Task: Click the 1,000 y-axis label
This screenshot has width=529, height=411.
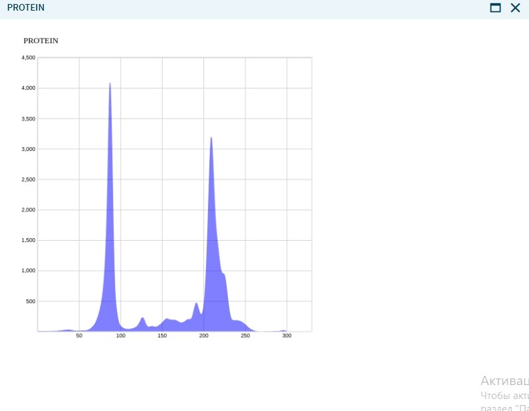Action: pyautogui.click(x=29, y=271)
